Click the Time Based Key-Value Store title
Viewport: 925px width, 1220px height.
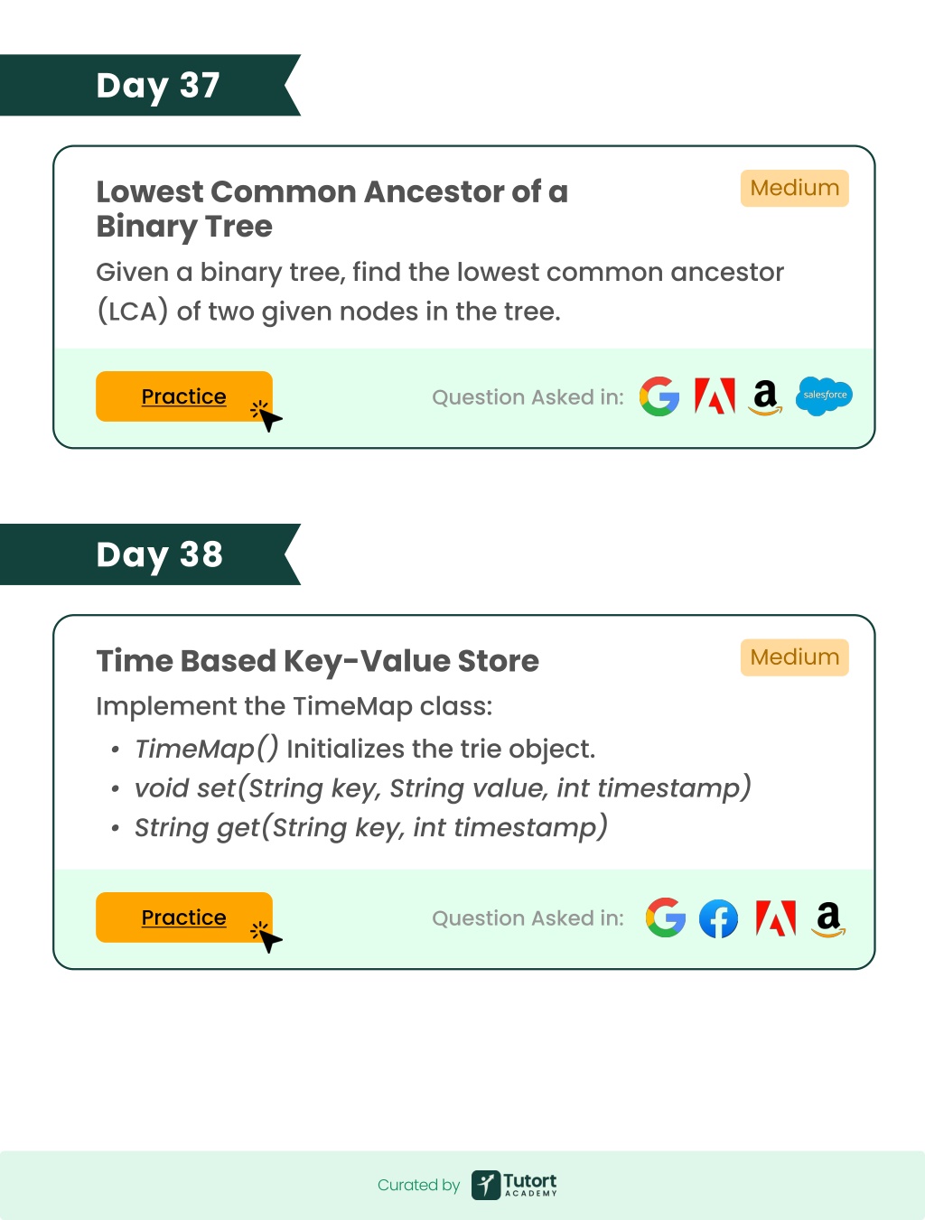(x=317, y=661)
